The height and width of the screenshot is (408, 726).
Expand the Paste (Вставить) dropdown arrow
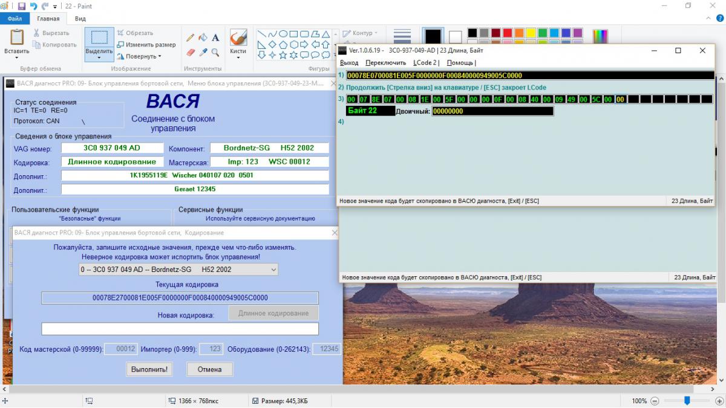16,58
